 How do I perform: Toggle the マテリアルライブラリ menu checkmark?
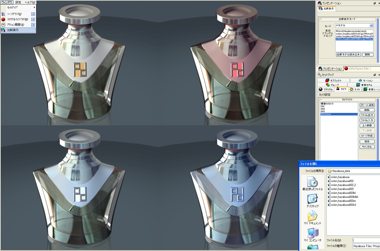33,19
